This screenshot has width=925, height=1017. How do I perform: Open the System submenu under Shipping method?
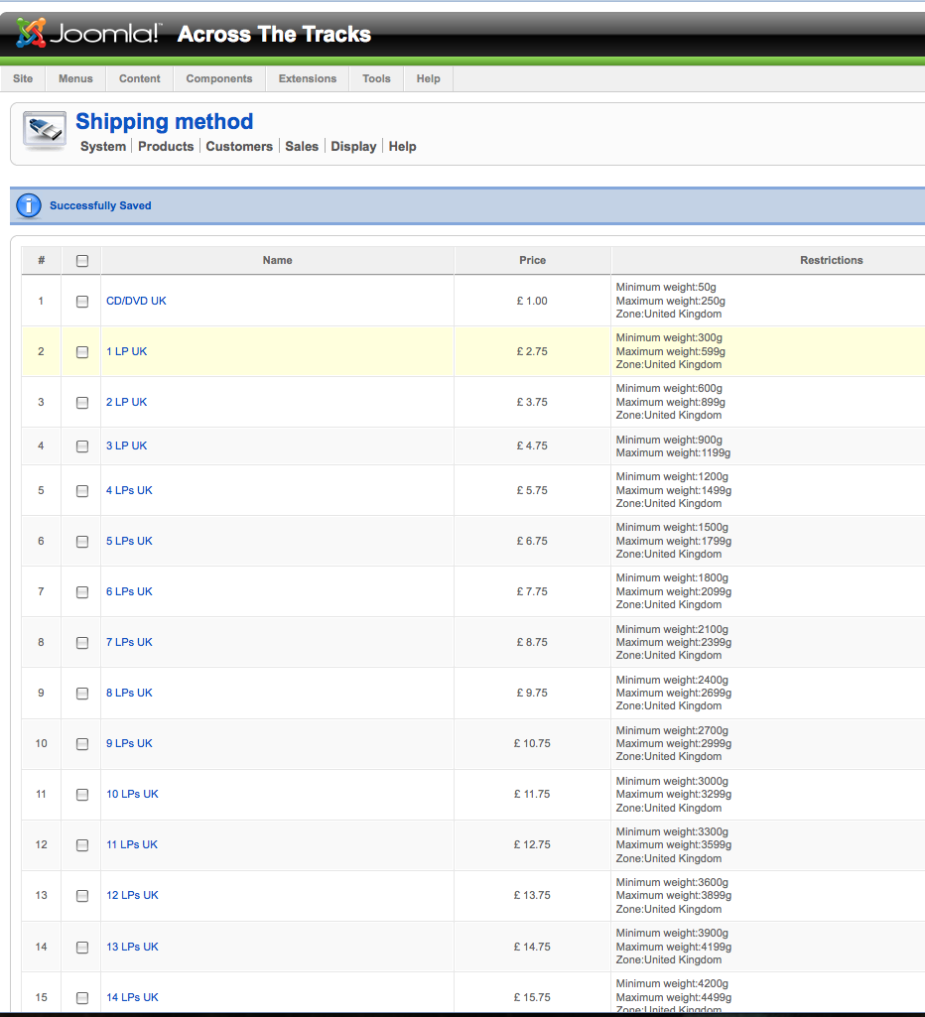point(103,147)
